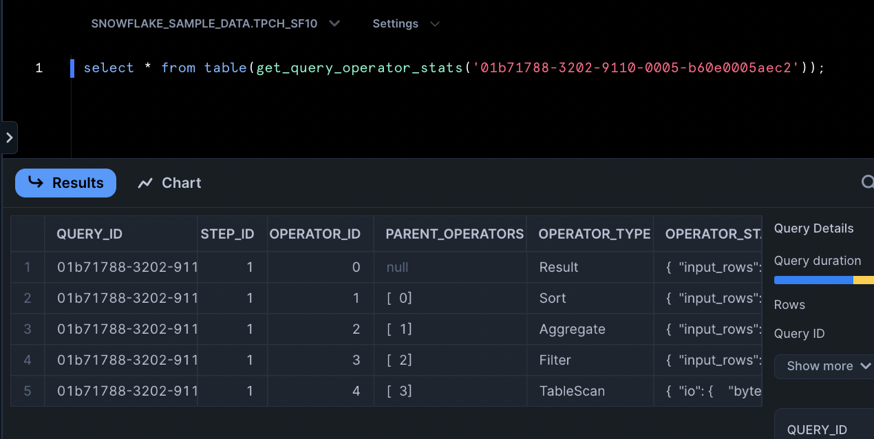Viewport: 874px width, 439px height.
Task: Expand the collapsed left sidebar panel
Action: click(10, 137)
